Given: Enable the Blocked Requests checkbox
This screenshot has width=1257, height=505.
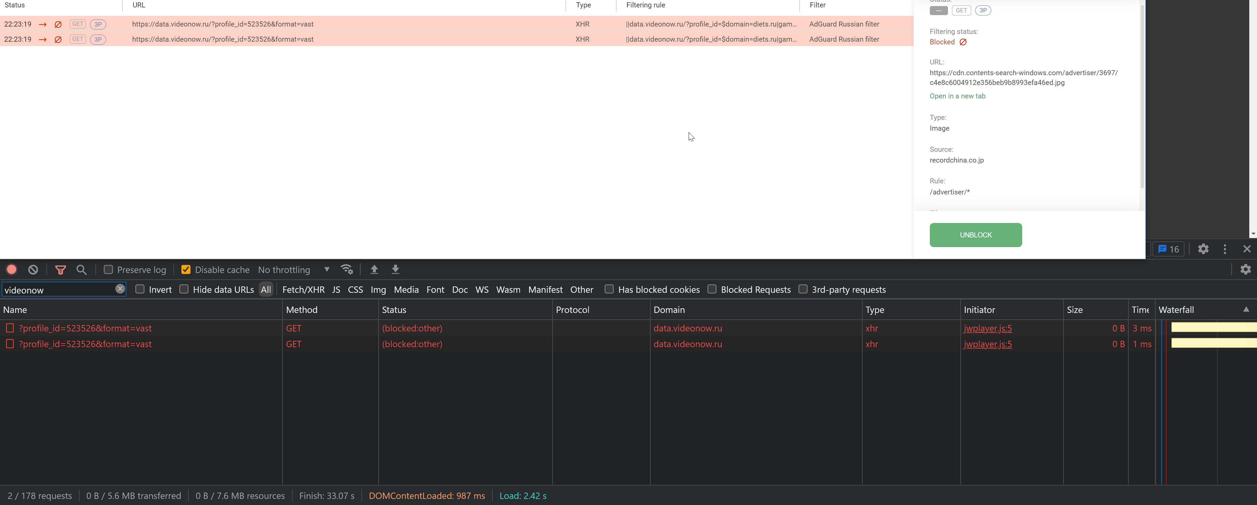Looking at the screenshot, I should (x=712, y=289).
